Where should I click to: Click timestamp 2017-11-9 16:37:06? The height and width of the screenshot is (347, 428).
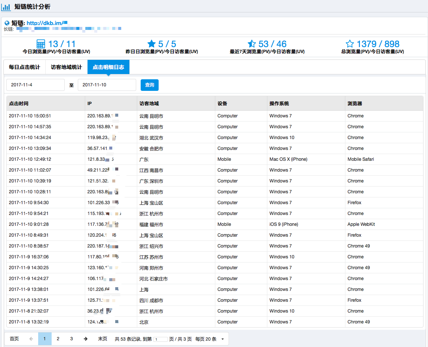[x=29, y=257]
